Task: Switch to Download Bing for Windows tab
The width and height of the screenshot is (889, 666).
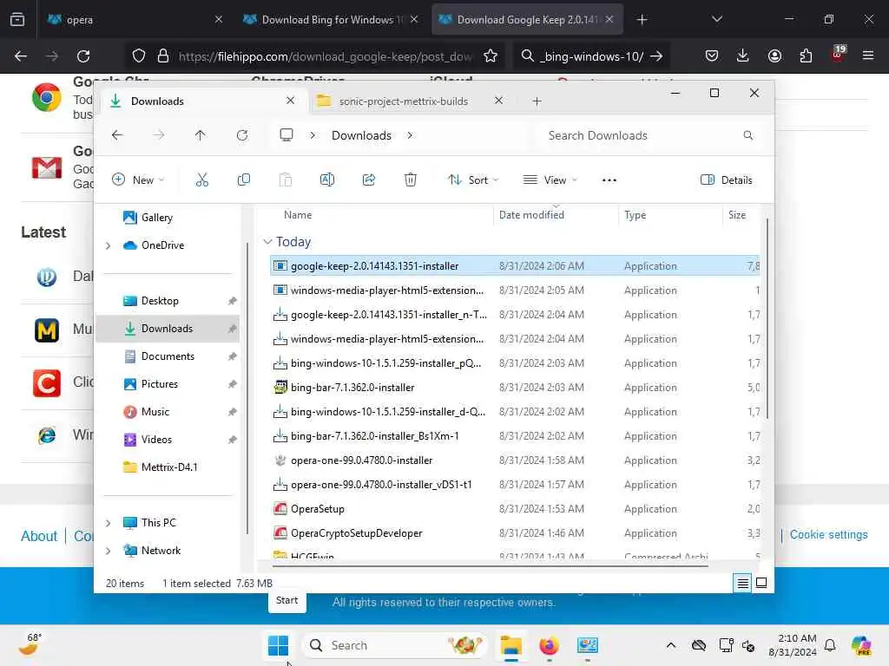Action: (331, 19)
